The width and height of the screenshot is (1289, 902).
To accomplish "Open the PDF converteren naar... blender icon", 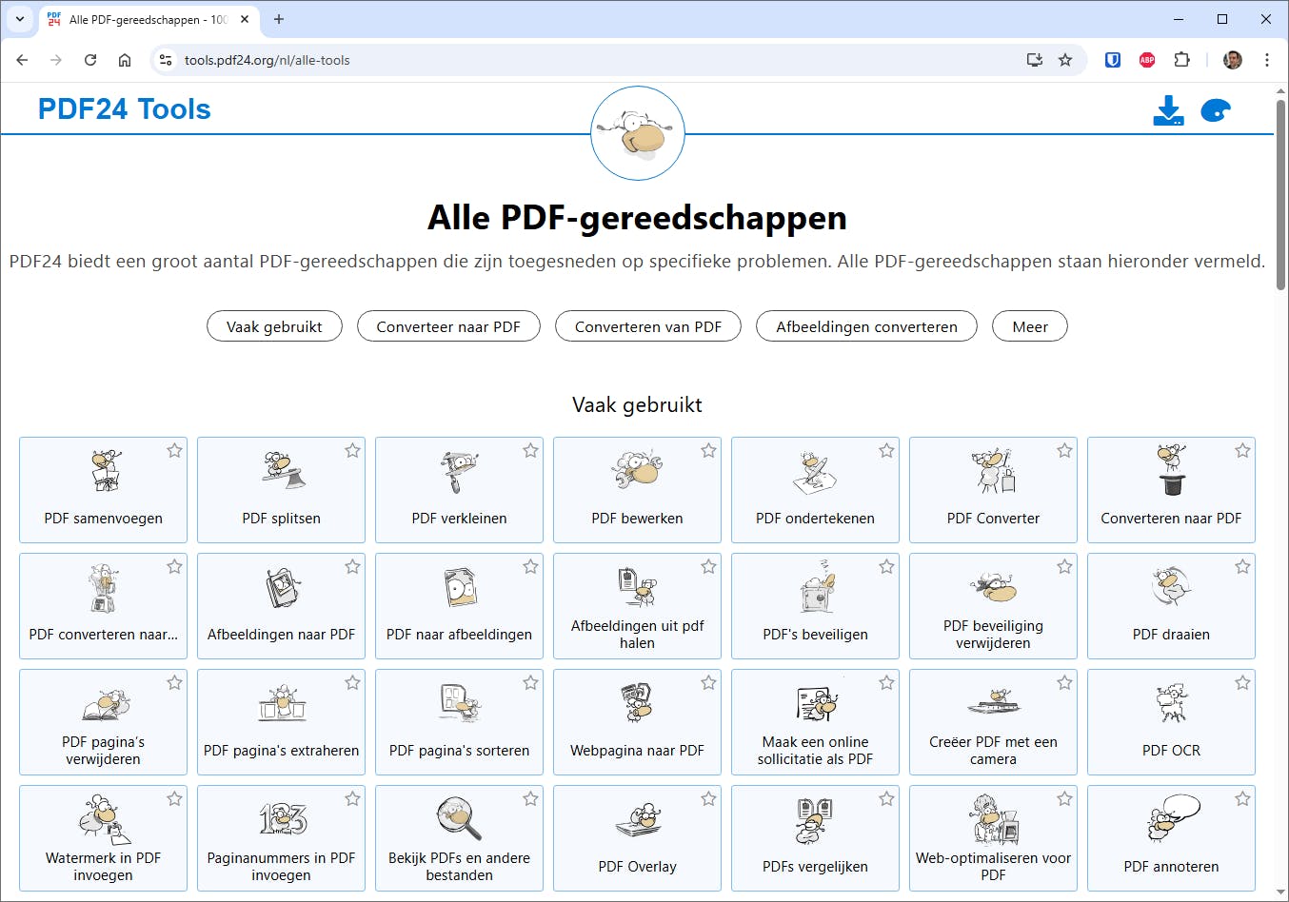I will [104, 587].
